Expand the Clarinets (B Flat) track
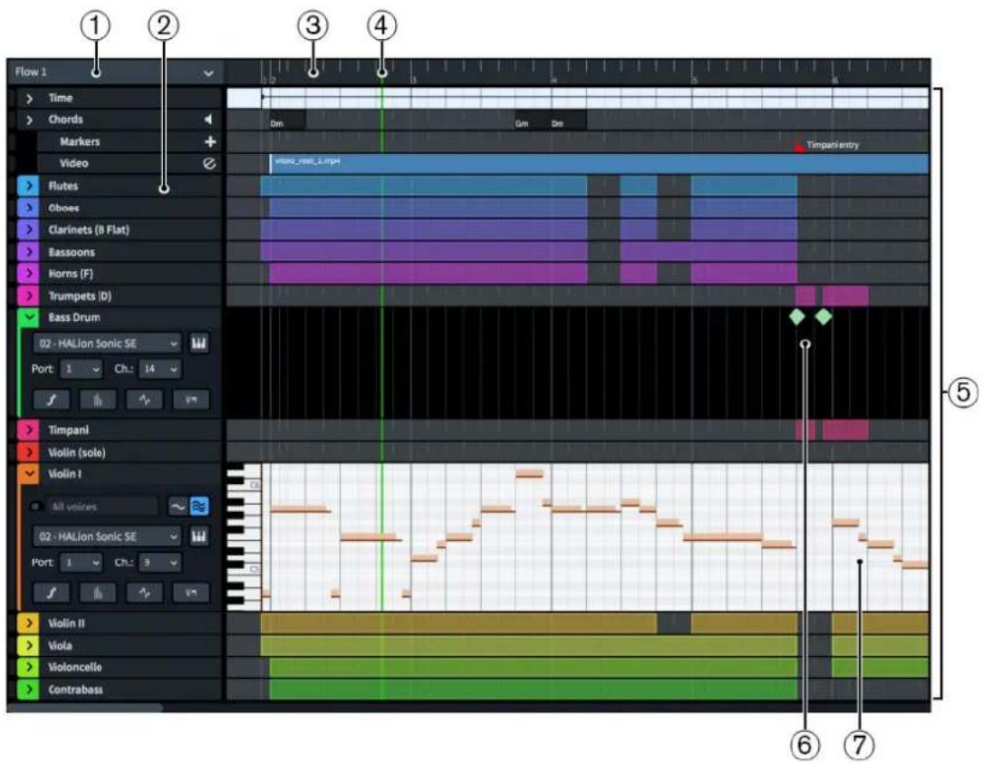983x763 pixels. (29, 230)
